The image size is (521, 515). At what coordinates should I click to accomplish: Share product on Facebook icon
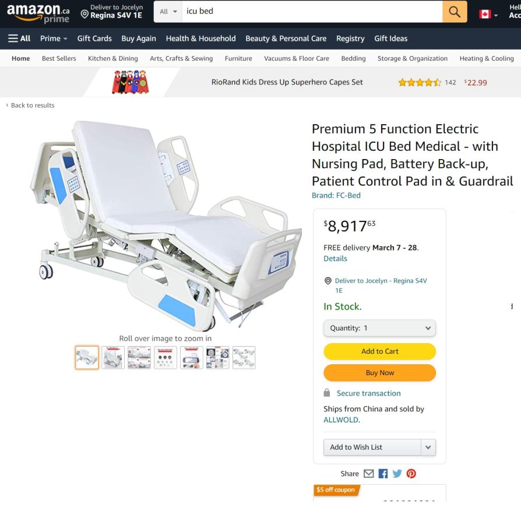(x=383, y=474)
